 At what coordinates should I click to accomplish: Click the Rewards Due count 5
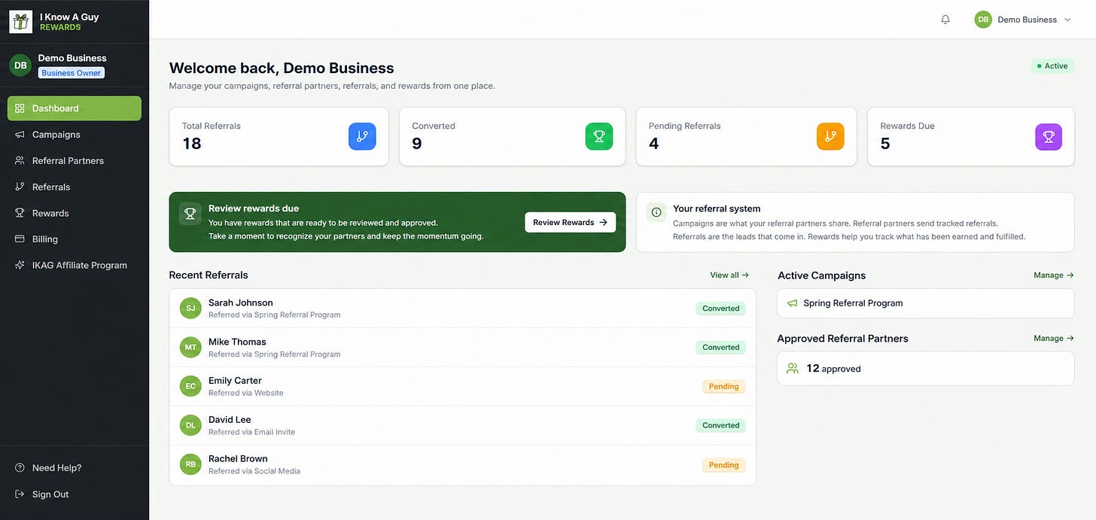tap(885, 144)
